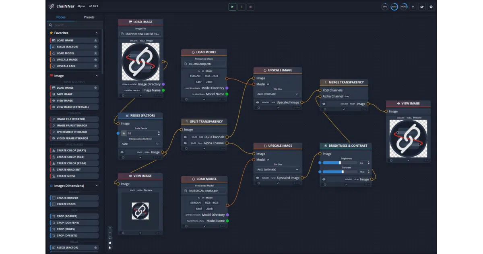
Task: Click the Pause button in top toolbar
Action: [242, 6]
